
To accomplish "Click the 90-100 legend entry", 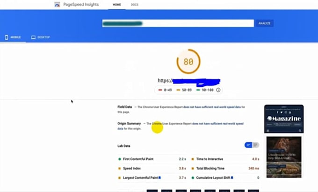I will pyautogui.click(x=205, y=90).
